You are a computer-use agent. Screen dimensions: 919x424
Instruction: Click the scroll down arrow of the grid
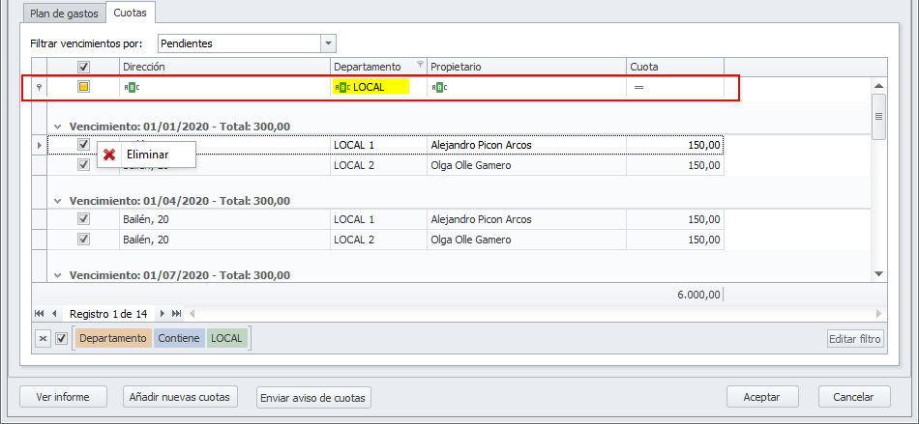click(x=878, y=273)
